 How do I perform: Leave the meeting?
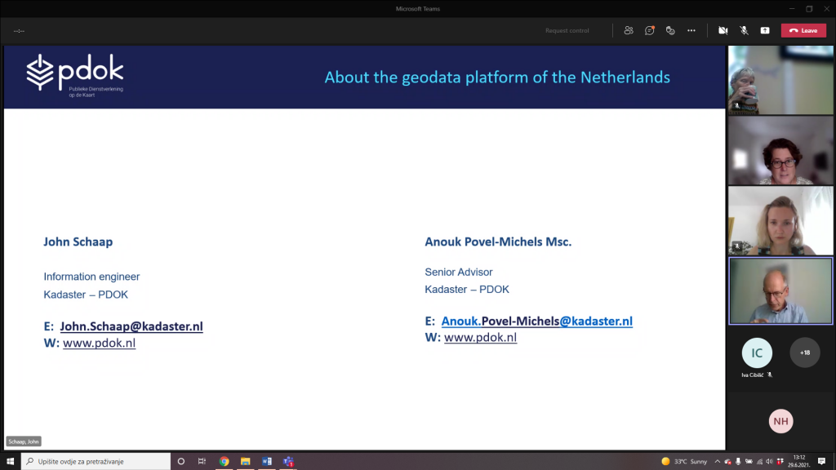[803, 30]
